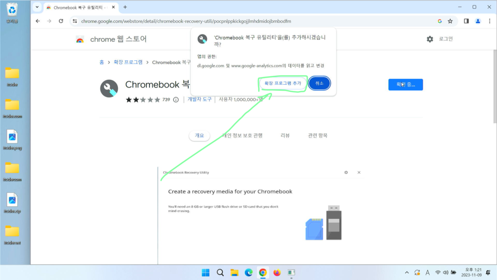Open Wi-Fi network tray icon

click(438, 272)
